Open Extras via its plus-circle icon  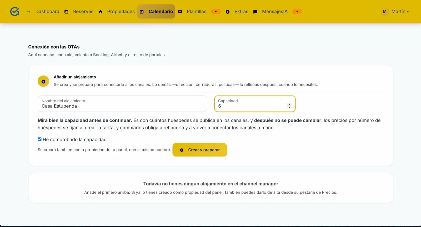click(x=228, y=12)
